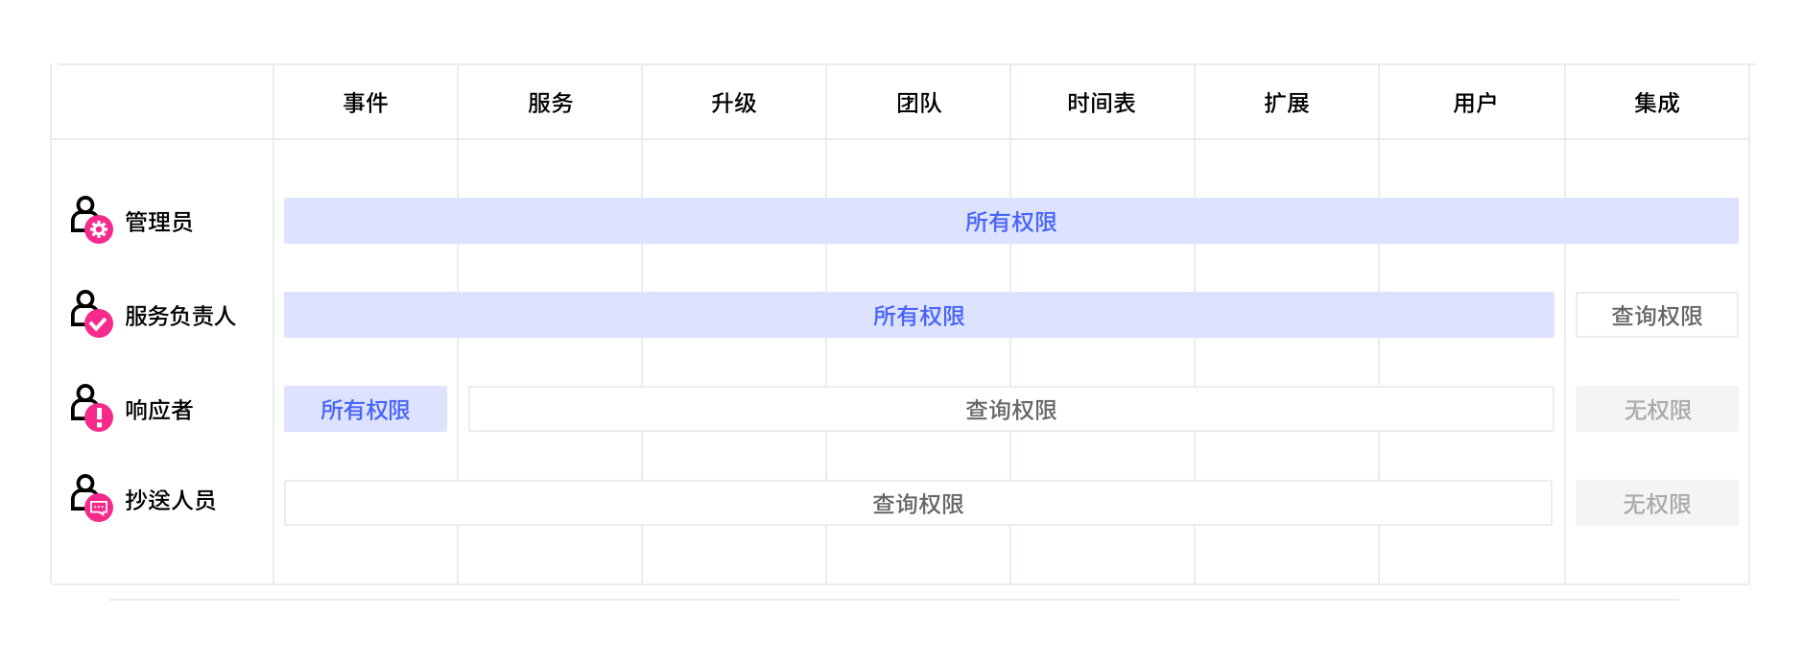Select the 时间表 column header
This screenshot has width=1804, height=666.
coord(1102,103)
